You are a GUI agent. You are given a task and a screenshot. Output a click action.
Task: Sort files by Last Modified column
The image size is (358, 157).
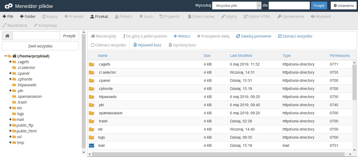[x=241, y=56]
